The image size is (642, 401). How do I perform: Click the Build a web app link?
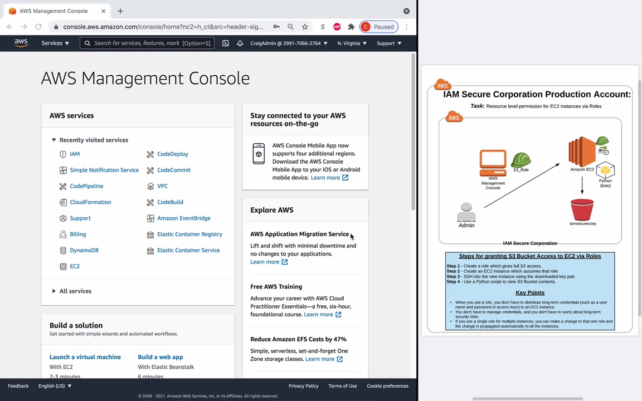pos(160,357)
